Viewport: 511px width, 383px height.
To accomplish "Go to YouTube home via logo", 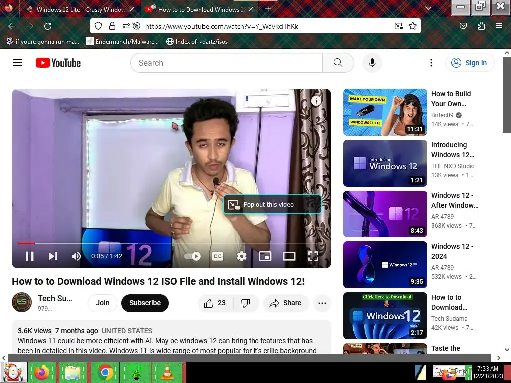I will (x=58, y=63).
